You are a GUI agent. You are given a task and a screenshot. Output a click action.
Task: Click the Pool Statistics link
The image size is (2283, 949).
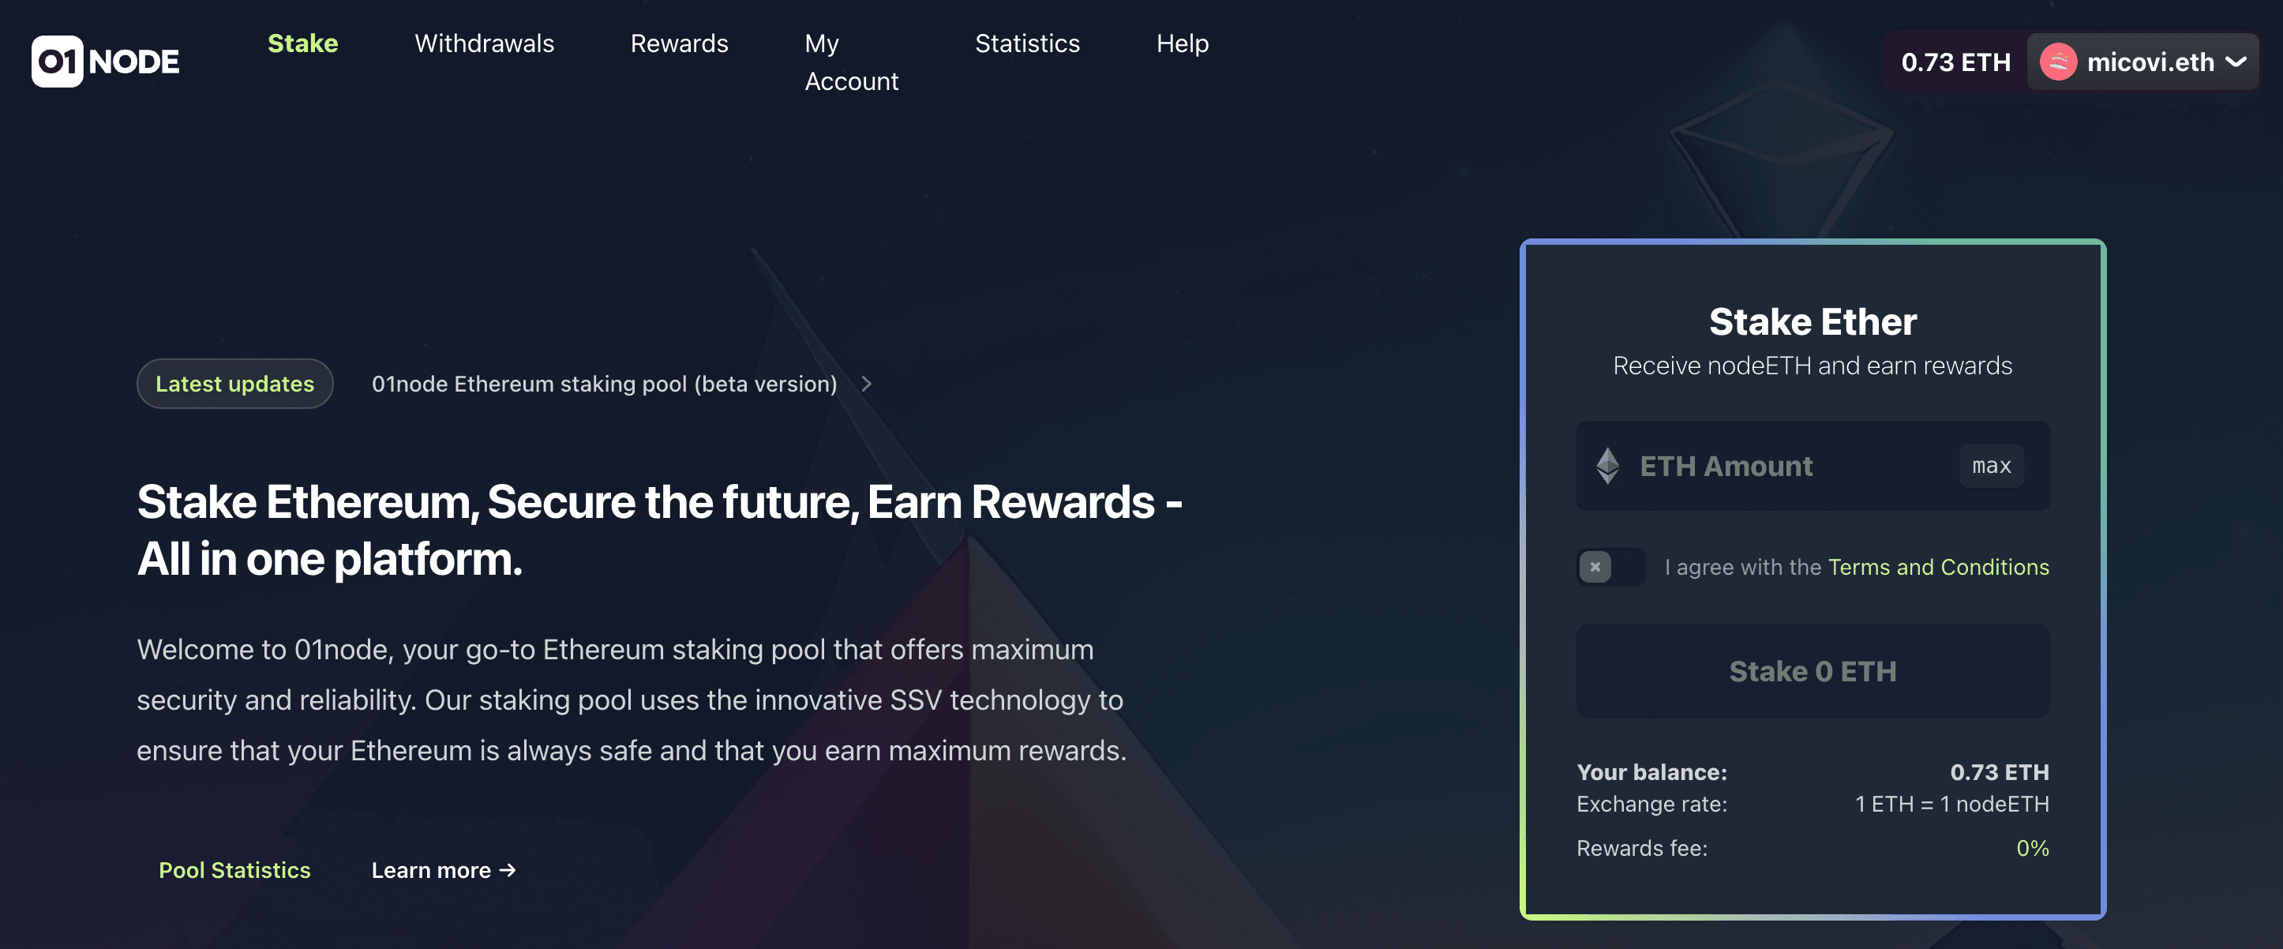(x=234, y=870)
